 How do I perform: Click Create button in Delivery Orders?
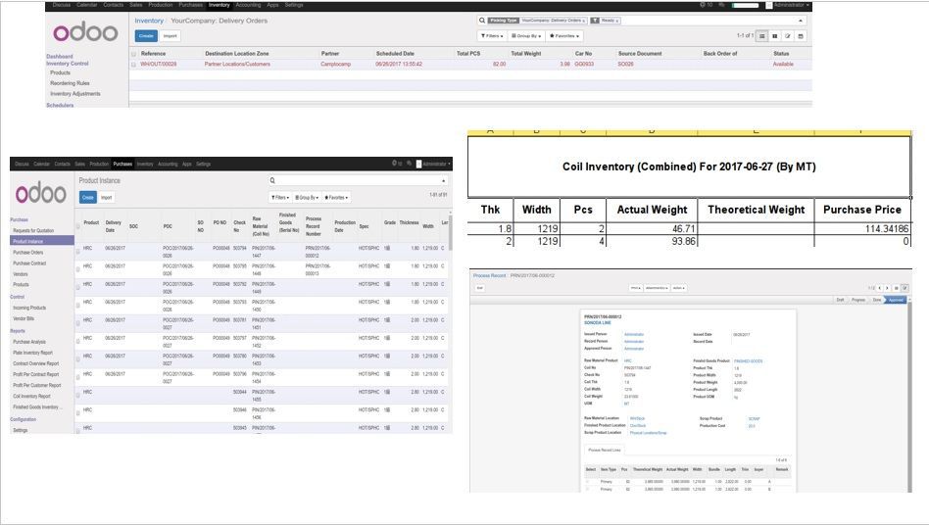coord(146,36)
